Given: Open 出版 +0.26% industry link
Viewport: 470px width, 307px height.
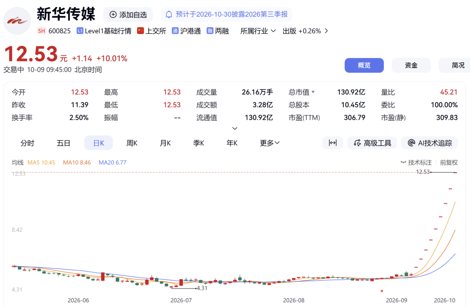Looking at the screenshot, I should 305,31.
